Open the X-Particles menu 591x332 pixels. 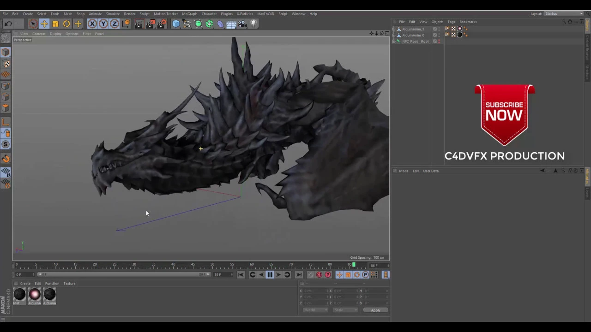coord(245,14)
